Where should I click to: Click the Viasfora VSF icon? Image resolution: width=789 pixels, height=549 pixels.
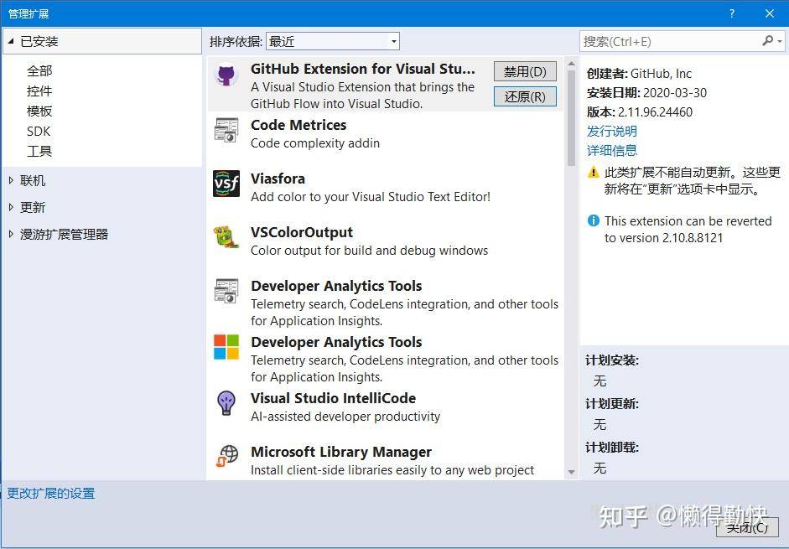tap(226, 184)
